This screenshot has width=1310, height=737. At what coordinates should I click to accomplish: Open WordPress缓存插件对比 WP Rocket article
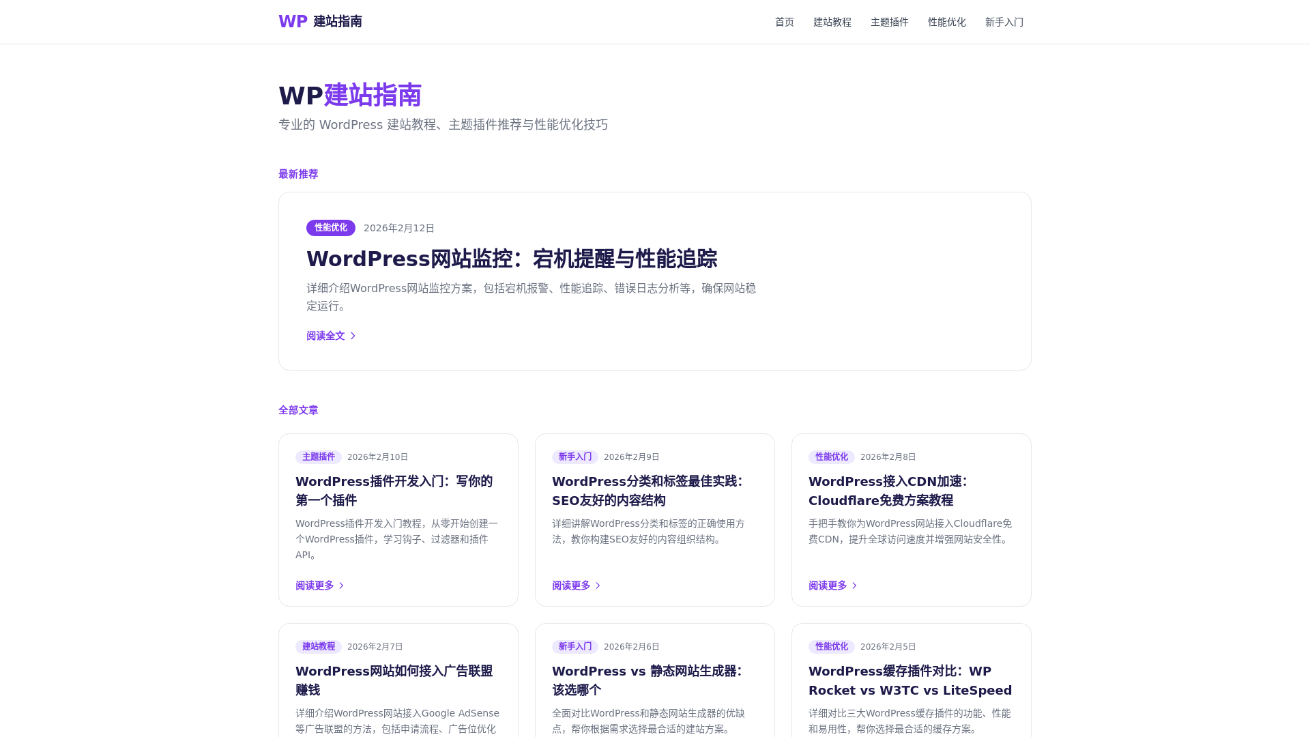click(x=910, y=680)
